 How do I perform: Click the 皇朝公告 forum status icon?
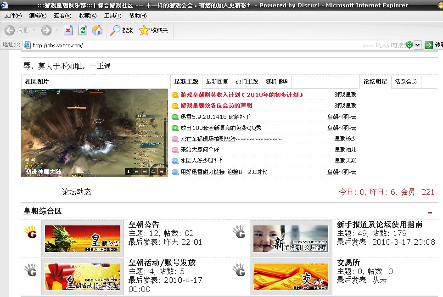coord(30,232)
